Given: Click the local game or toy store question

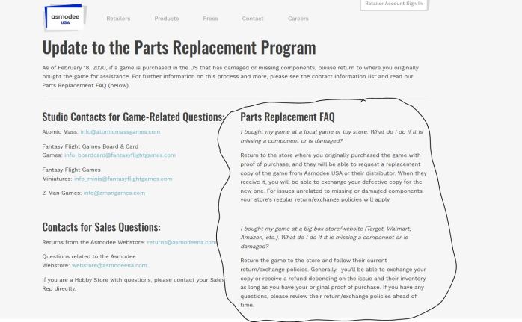Looking at the screenshot, I should click(331, 136).
